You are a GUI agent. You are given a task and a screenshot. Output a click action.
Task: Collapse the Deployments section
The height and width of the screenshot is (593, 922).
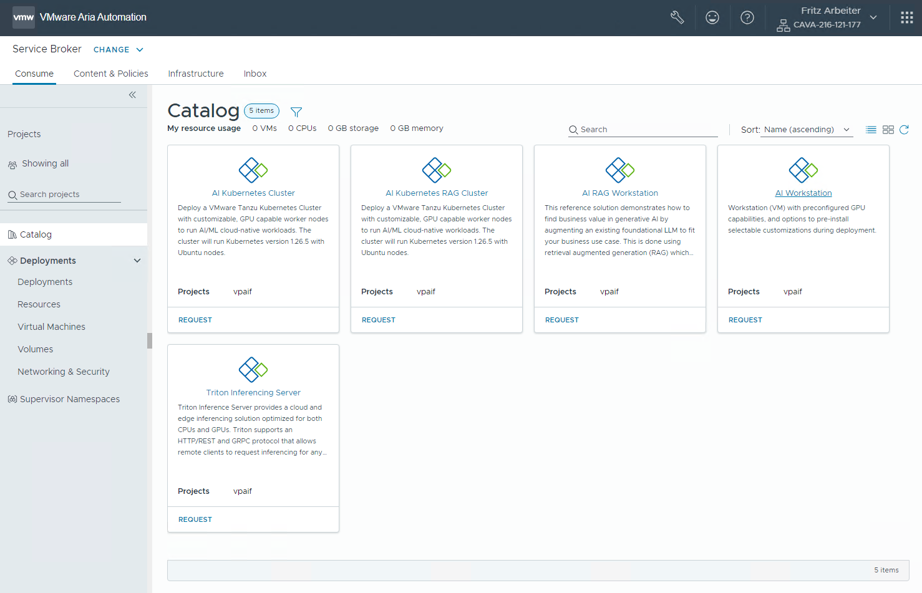[x=137, y=261]
